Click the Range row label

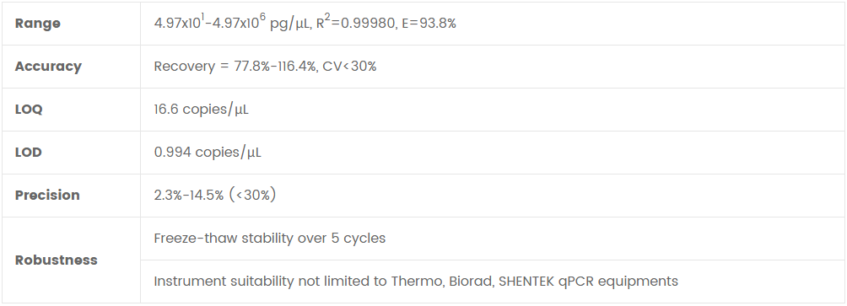37,24
